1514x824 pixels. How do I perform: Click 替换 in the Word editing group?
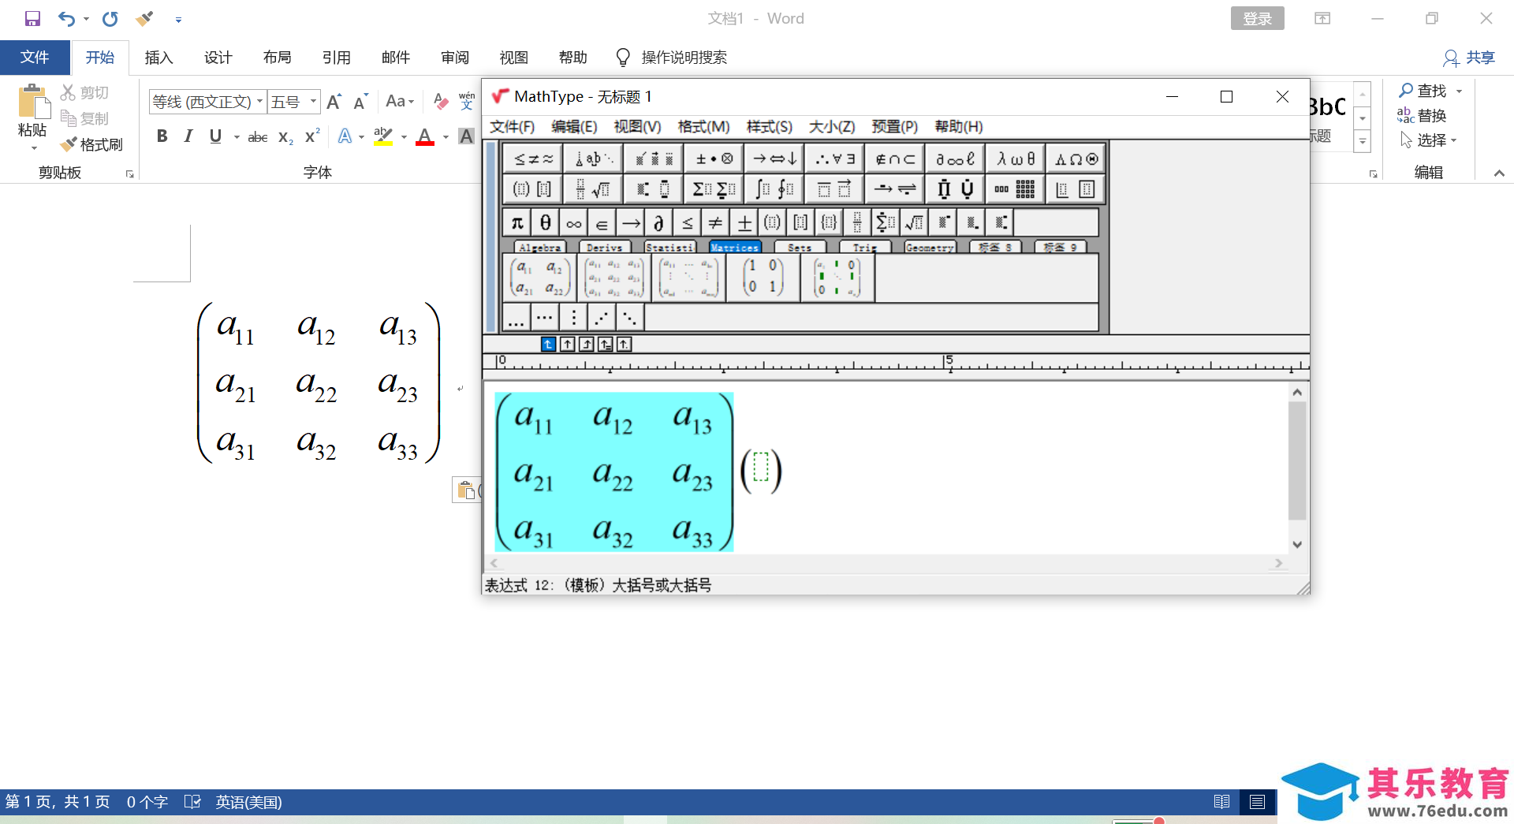1422,115
